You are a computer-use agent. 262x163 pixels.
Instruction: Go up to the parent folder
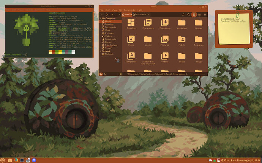tap(112, 14)
